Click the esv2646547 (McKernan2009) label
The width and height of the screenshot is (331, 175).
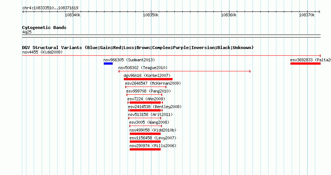click(153, 83)
